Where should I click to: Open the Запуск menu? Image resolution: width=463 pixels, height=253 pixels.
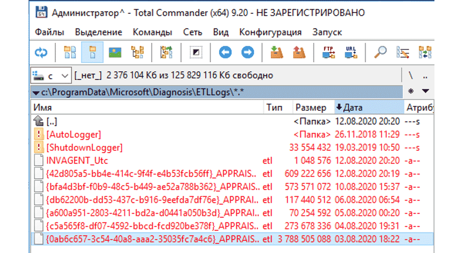(327, 32)
